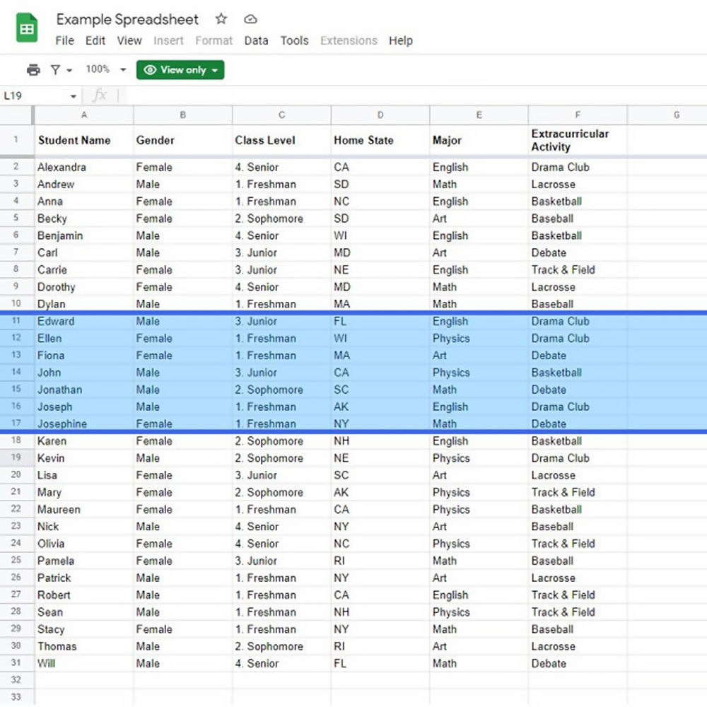Select the cell containing Edward
The width and height of the screenshot is (707, 707).
click(x=57, y=321)
